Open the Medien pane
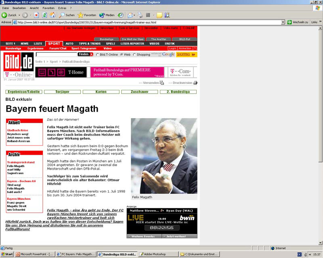Viewport: 323px width, 258px height. (x=107, y=15)
